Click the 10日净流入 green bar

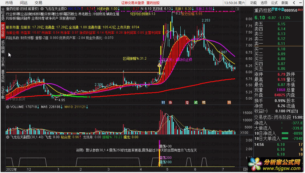coord(285,133)
